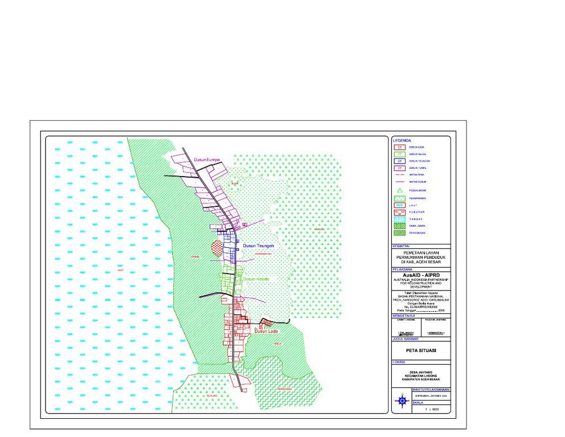This screenshot has width=565, height=437.
Task: Click the green Dusun Keude legend box
Action: click(x=400, y=154)
